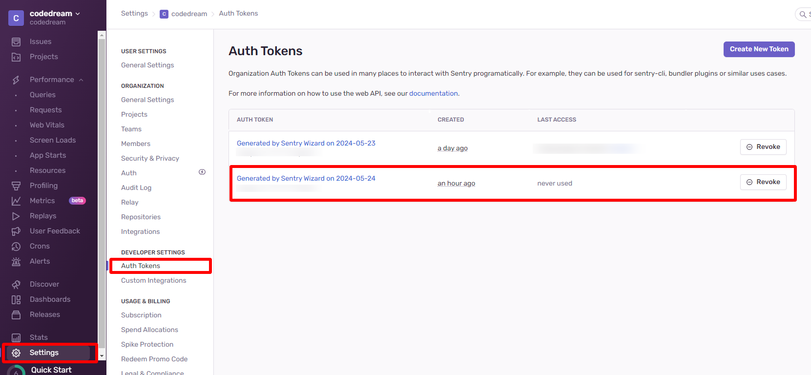Click Create New Token button

759,49
